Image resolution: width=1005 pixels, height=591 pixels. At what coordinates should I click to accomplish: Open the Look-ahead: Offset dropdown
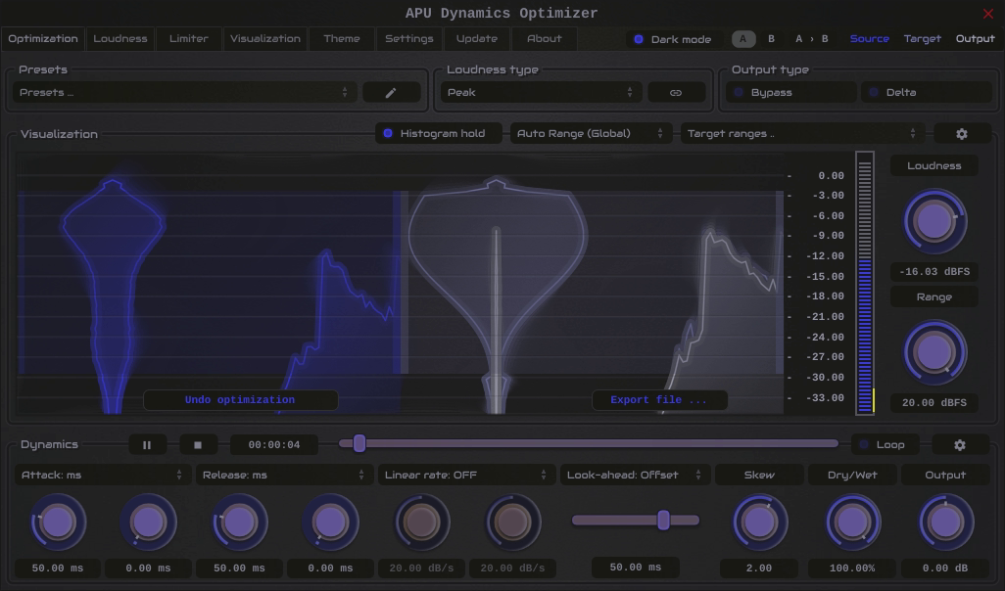pos(635,476)
